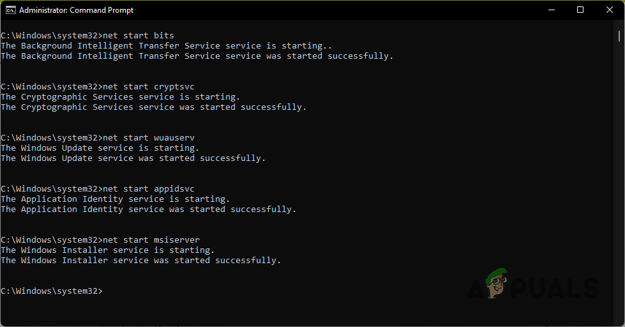
Task: Click "Cryptographic Services service was started successfully" line
Action: click(153, 107)
